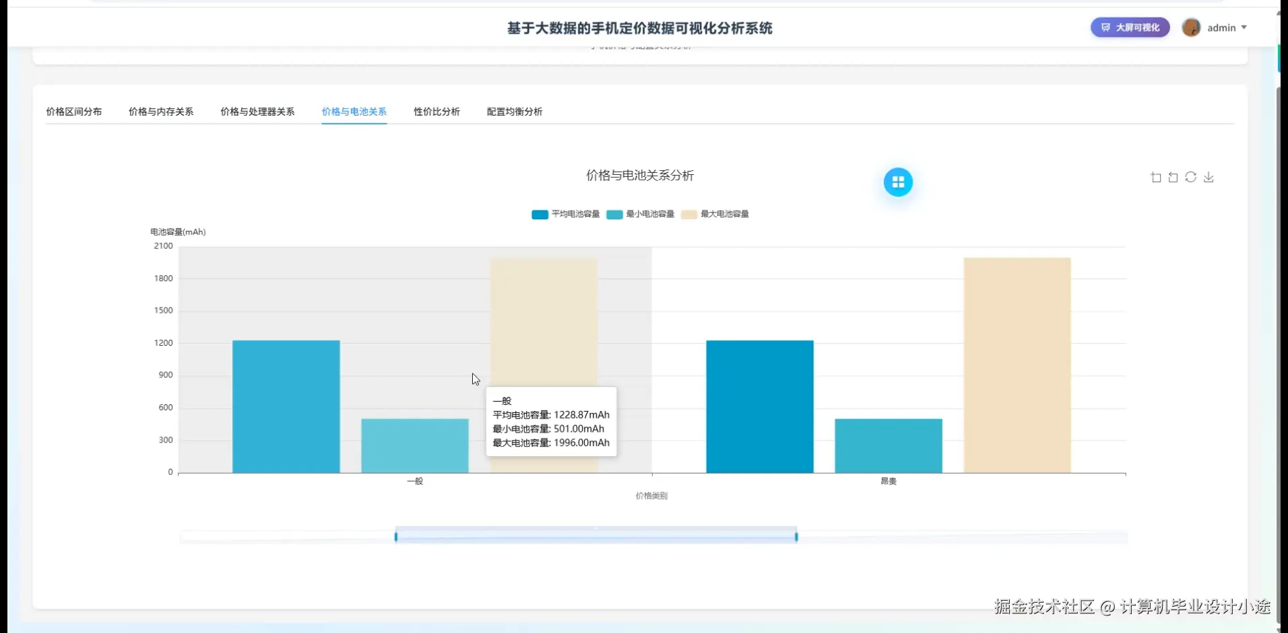Toggle the 最小电池容量 legend item

[x=640, y=214]
